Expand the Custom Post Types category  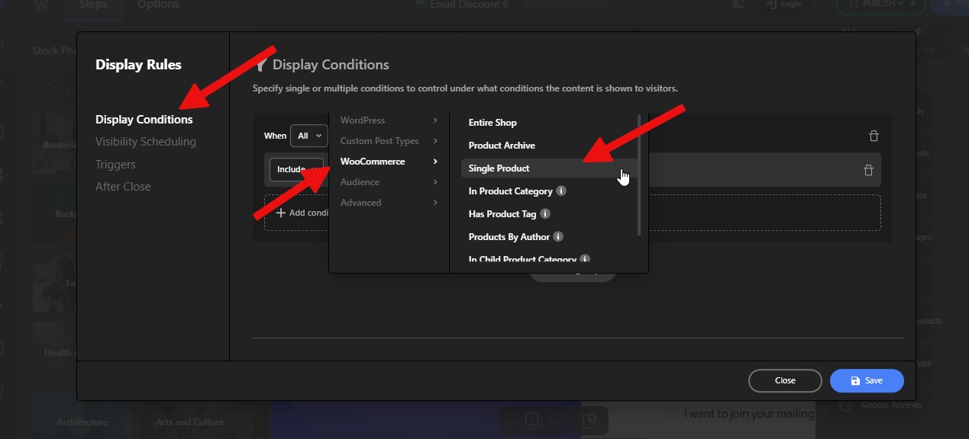[x=389, y=141]
